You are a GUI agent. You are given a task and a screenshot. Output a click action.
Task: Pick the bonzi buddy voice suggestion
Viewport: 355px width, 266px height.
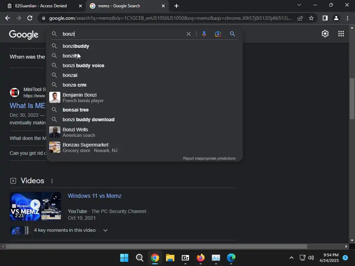click(x=144, y=65)
